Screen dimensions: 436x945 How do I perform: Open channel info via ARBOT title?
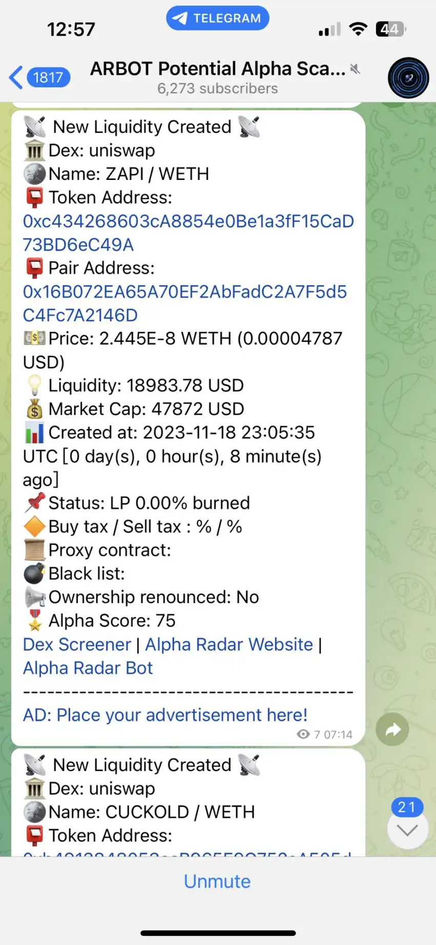point(218,69)
